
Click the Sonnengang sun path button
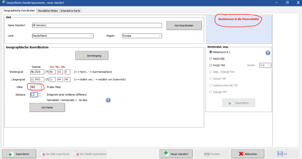pos(92,56)
